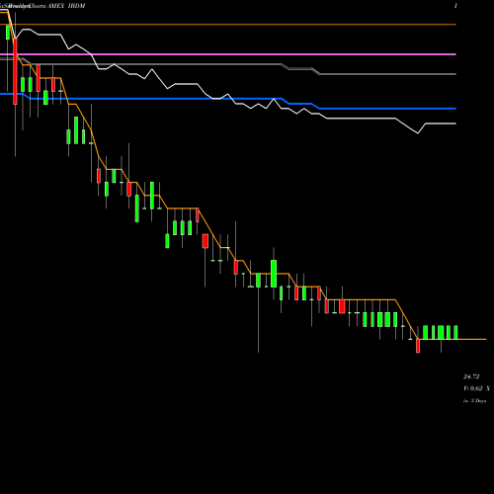494x494 pixels.
Task: Click the volume 0.62 text
Action: pos(473,388)
